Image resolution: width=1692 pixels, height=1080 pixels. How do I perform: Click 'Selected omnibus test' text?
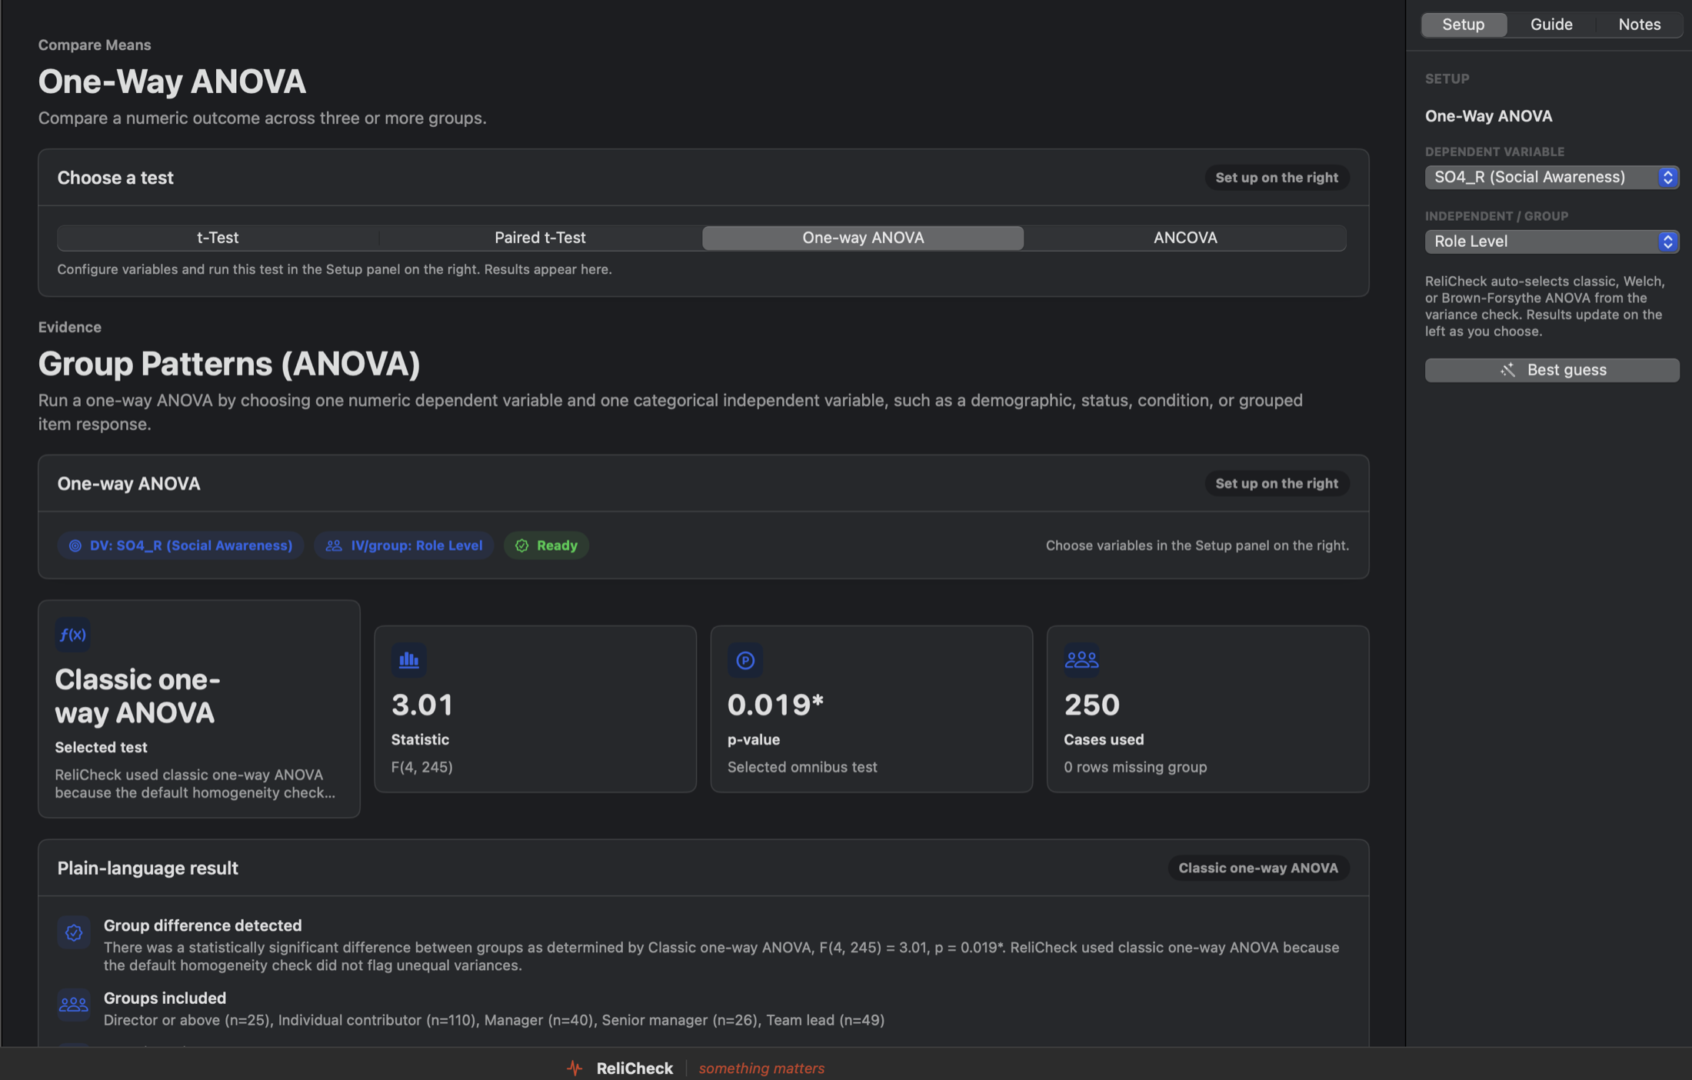click(802, 767)
